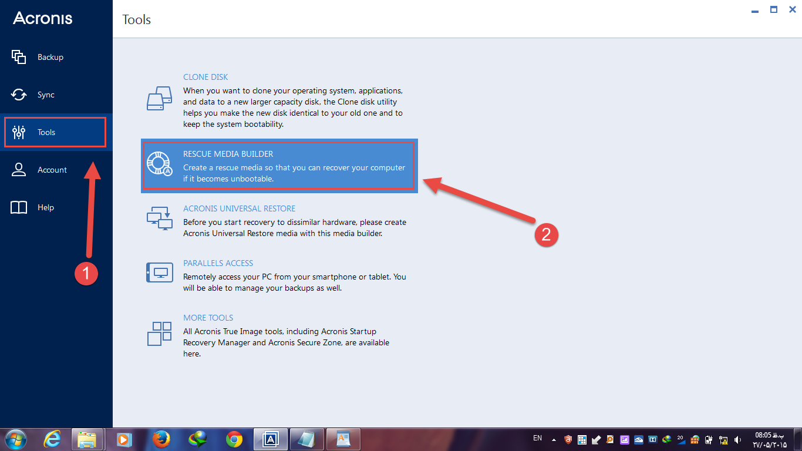Screen dimensions: 802x451
Task: Open ACRONIS UNIVERSAL RESTORE link
Action: click(239, 208)
